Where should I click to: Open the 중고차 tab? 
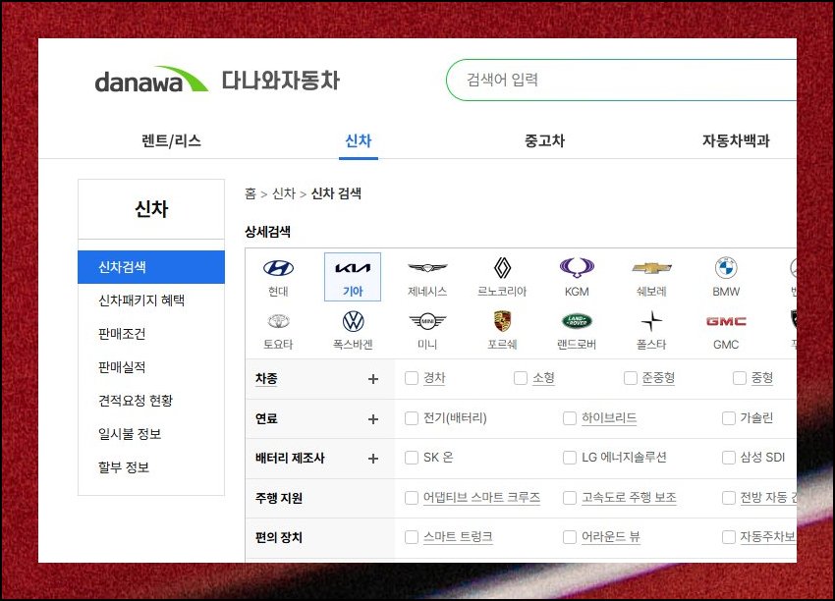pyautogui.click(x=544, y=140)
